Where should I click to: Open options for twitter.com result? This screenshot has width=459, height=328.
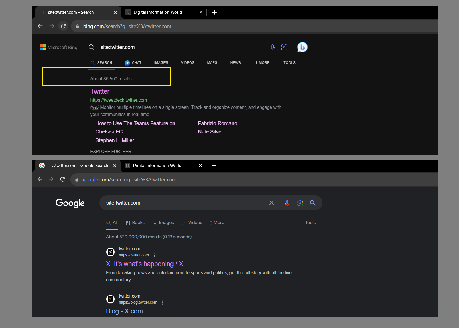[154, 255]
